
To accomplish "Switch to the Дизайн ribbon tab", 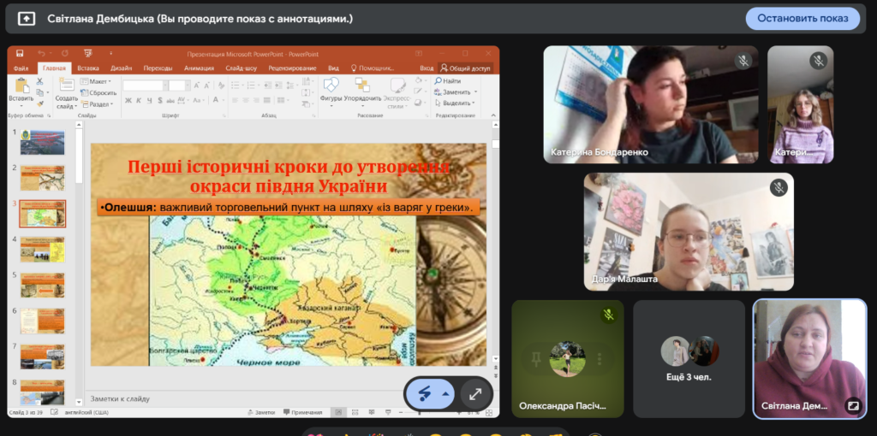I will 121,68.
